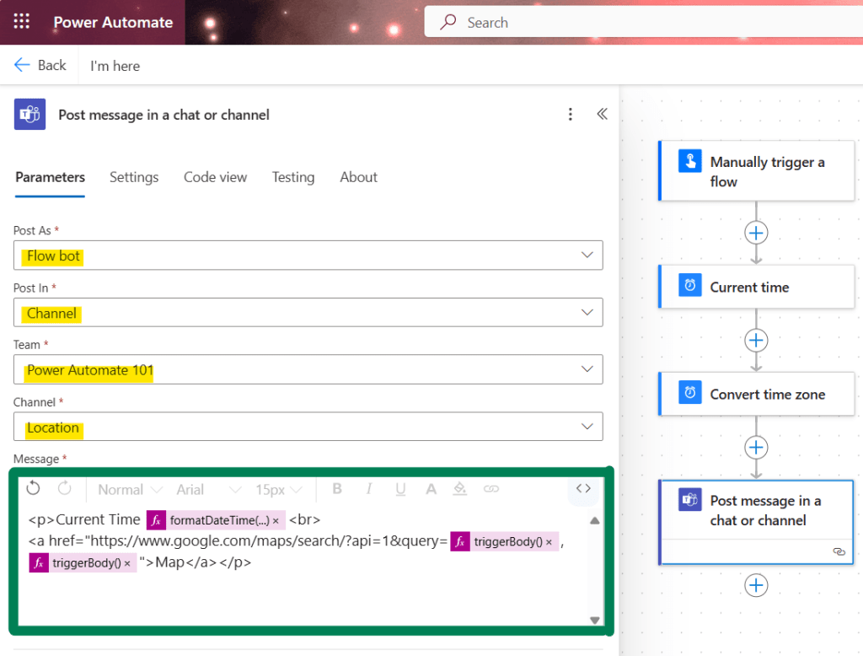Viewport: 863px width, 656px height.
Task: Collapse the action panel with double chevron
Action: [602, 114]
